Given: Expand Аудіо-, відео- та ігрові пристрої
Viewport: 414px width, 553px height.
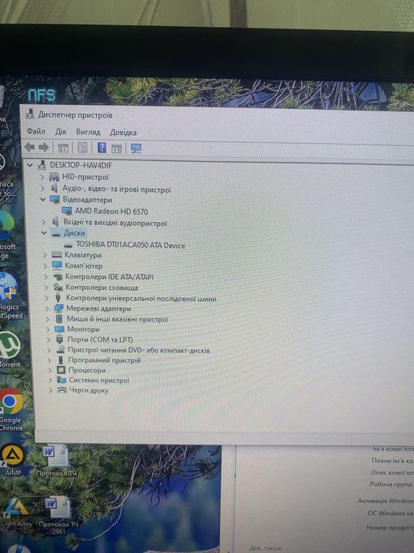Looking at the screenshot, I should 43,188.
